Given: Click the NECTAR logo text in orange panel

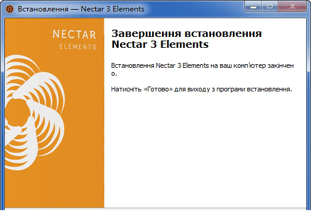Looking at the screenshot, I should click(x=74, y=35).
